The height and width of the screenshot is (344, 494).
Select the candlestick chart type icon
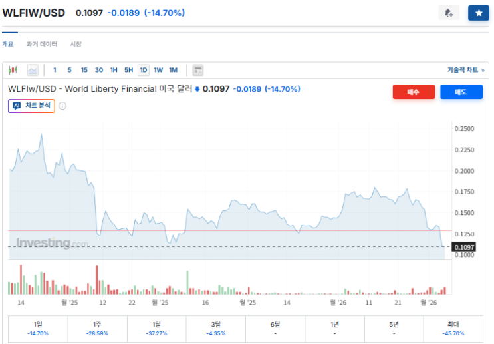point(13,70)
